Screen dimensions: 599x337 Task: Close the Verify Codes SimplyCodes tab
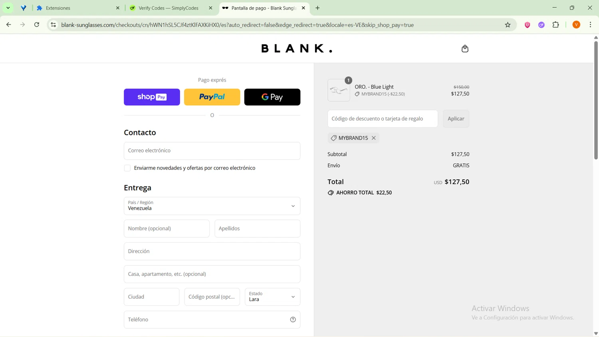(x=210, y=8)
